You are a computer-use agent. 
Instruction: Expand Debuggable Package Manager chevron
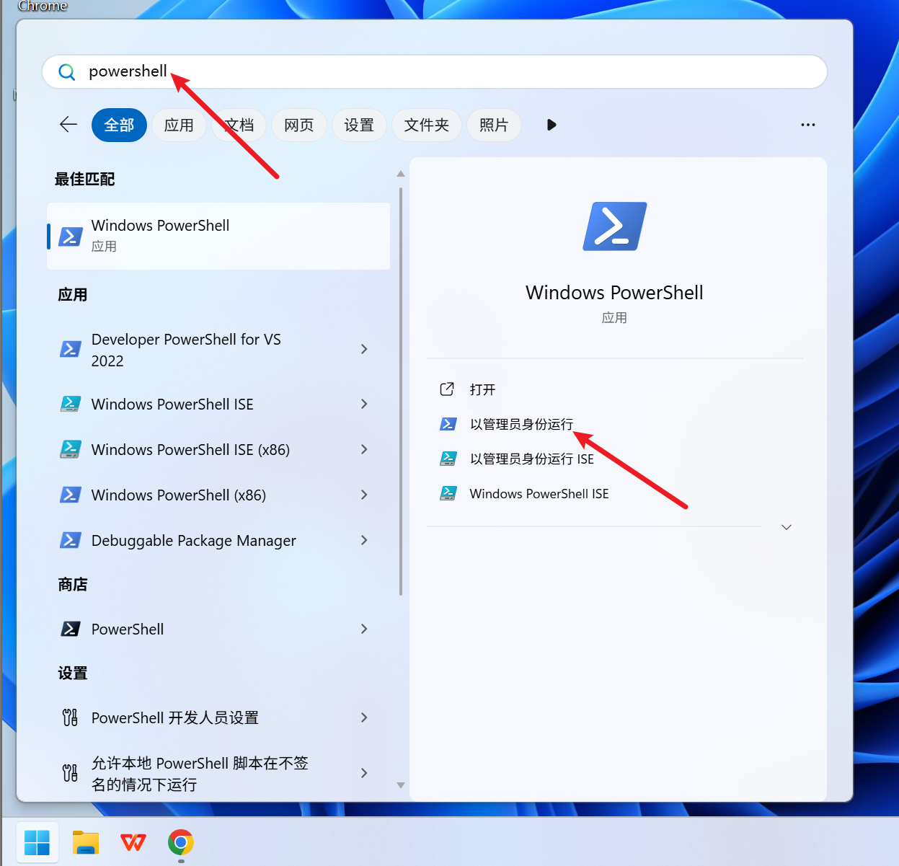click(x=364, y=541)
